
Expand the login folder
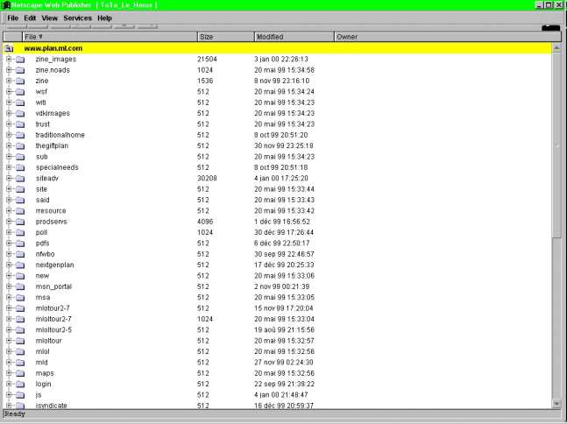click(9, 384)
